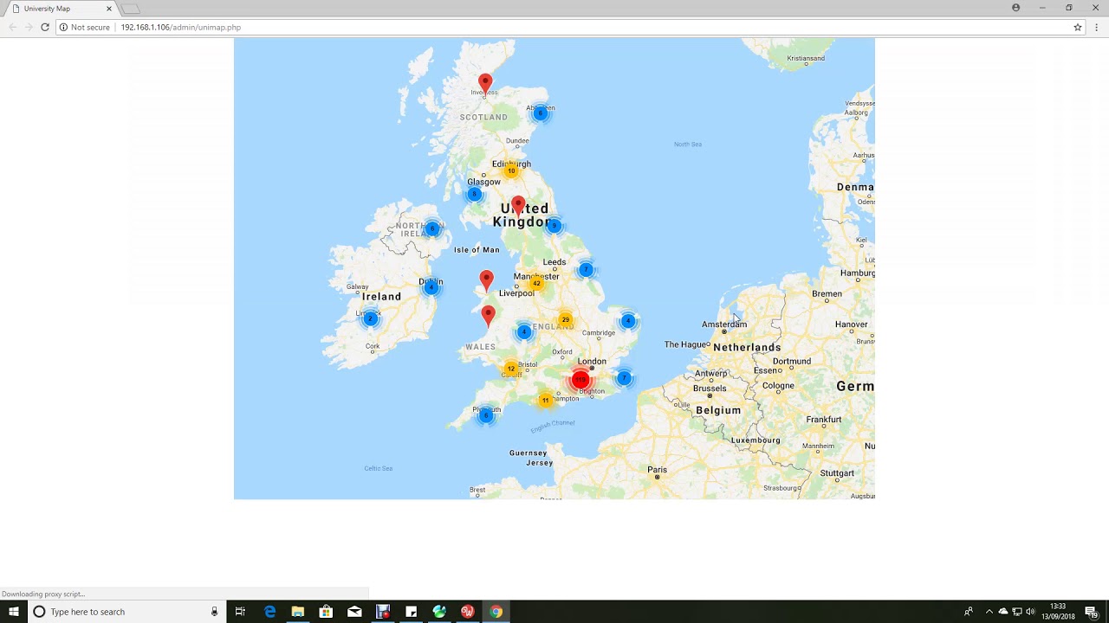
Task: Open network status tray icon
Action: [x=1017, y=612]
